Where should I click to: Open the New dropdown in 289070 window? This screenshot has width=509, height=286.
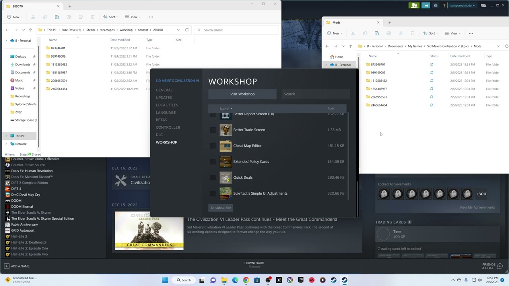(x=14, y=17)
